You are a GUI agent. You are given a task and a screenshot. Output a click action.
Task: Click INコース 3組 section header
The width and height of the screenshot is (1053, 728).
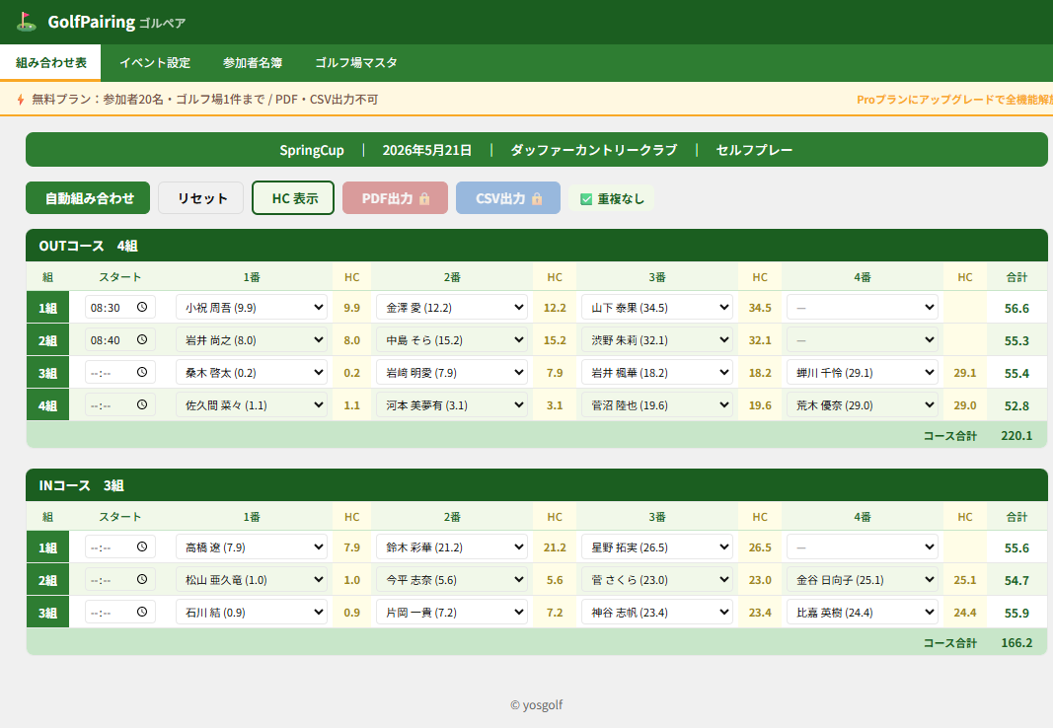point(537,485)
